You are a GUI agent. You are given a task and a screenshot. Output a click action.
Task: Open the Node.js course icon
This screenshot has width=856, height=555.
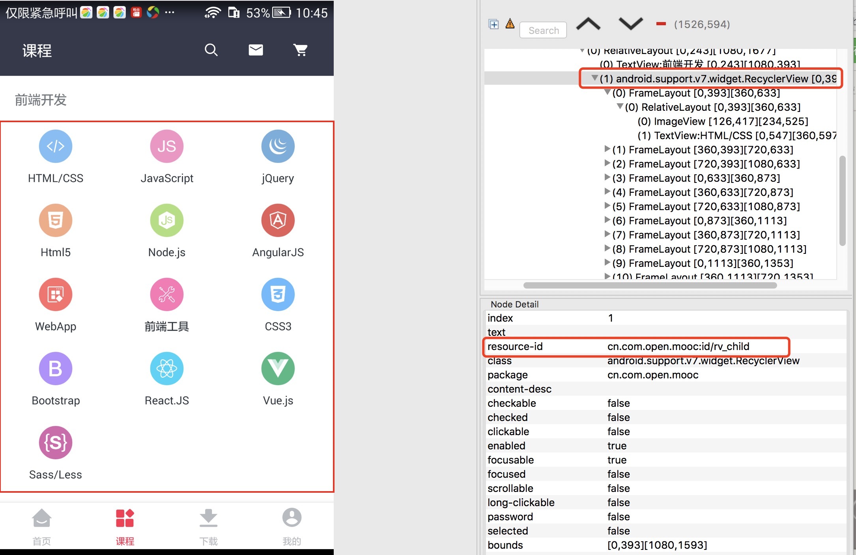(x=167, y=220)
